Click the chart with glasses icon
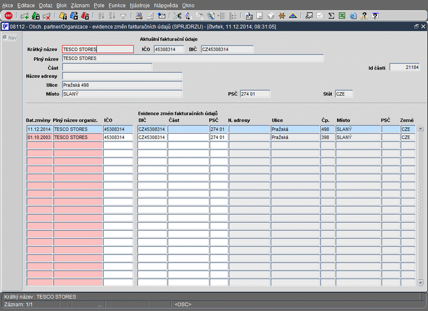428x311 pixels. coord(309,16)
